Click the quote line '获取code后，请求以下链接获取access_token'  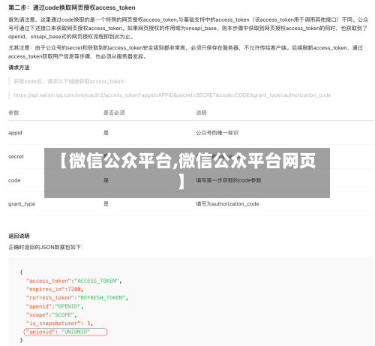click(70, 82)
